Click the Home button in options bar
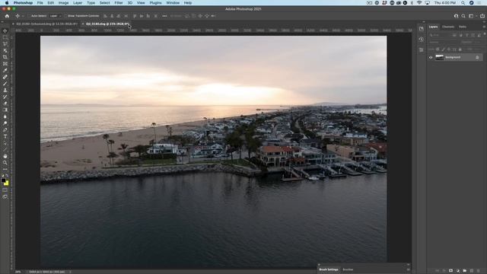The image size is (487, 274). pos(7,16)
